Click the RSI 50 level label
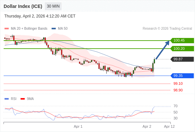This screenshot has height=132, width=195. tap(175, 112)
